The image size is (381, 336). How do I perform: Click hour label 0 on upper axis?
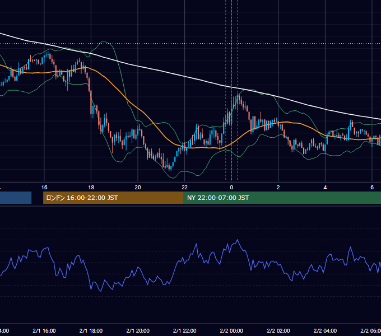pos(231,188)
